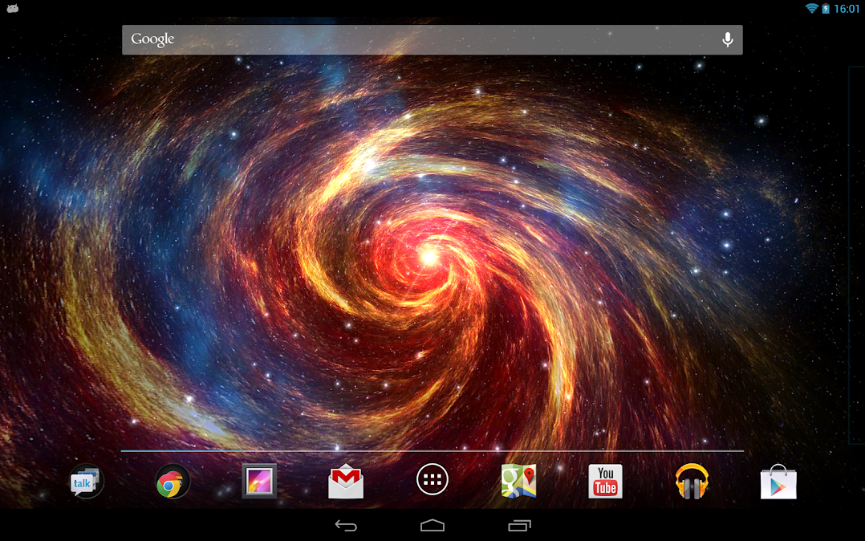865x541 pixels.
Task: Open the Gallery app
Action: click(259, 481)
